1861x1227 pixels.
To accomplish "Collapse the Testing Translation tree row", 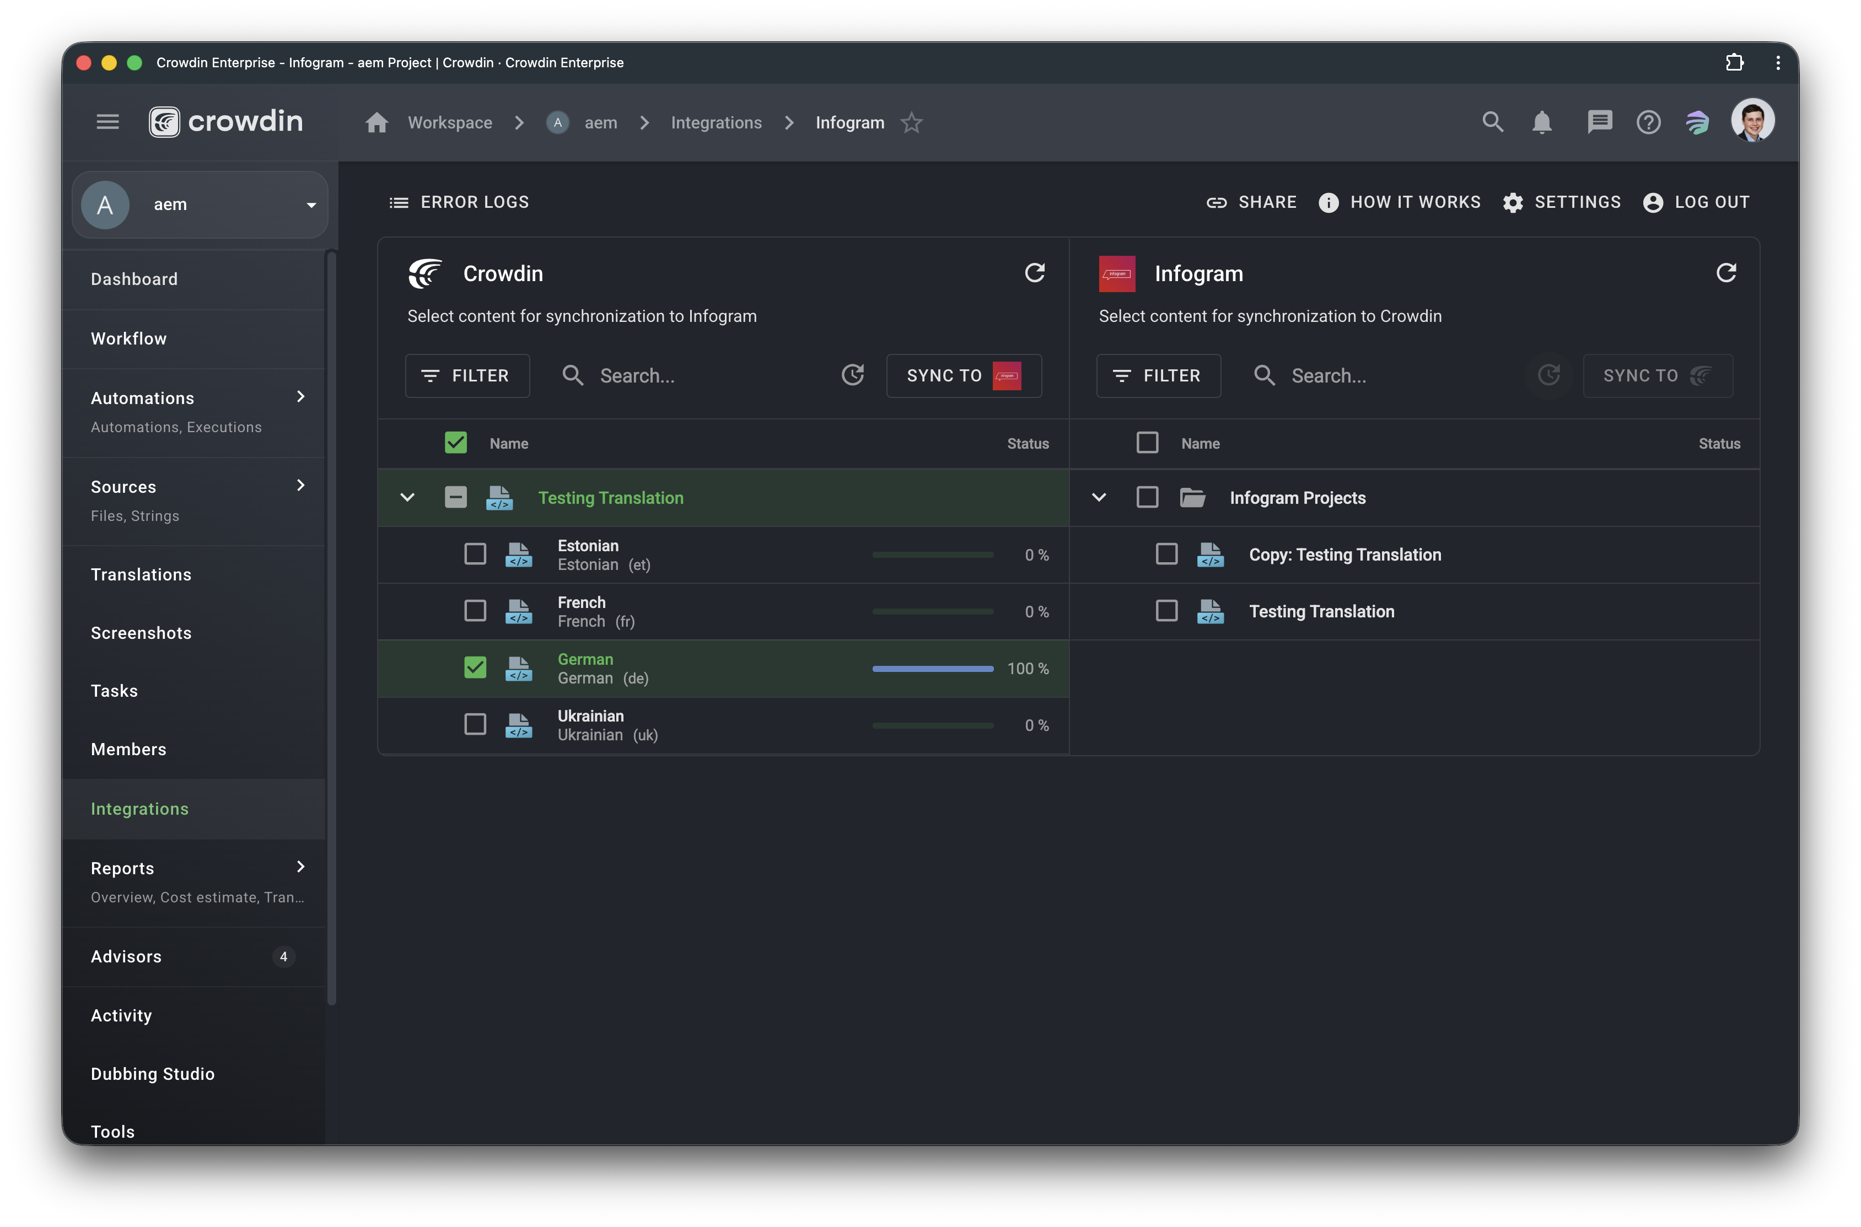I will (x=407, y=498).
